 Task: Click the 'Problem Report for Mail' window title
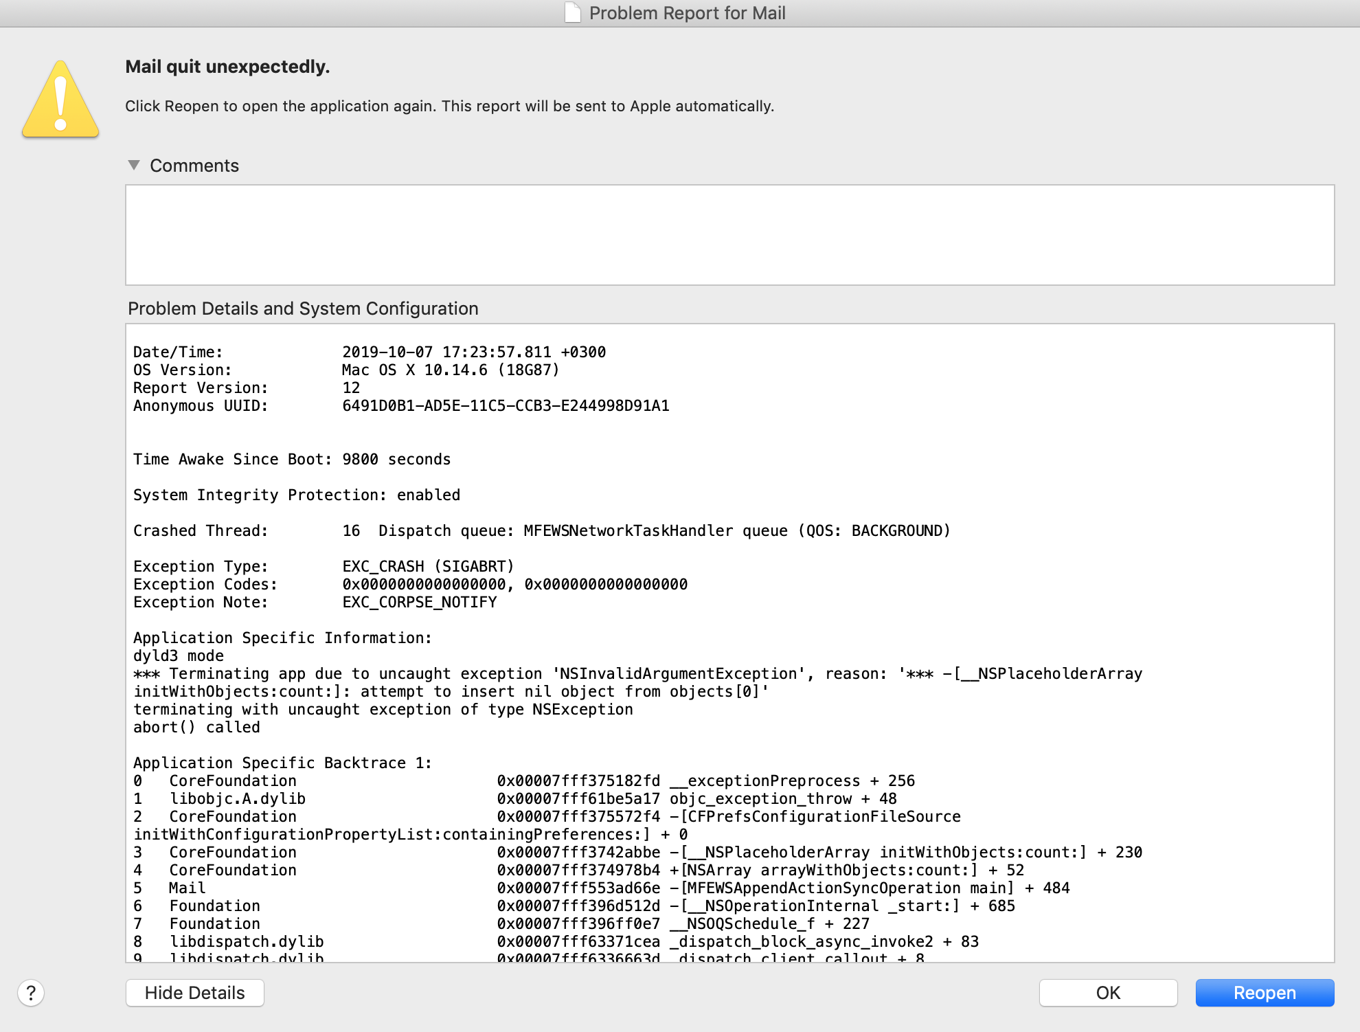(687, 13)
